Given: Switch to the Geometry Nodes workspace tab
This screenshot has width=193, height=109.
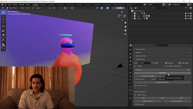Looking at the screenshot, I should point(119,5).
